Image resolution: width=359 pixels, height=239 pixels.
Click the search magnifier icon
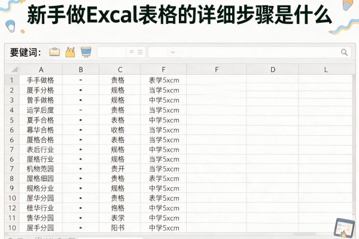coord(344,53)
